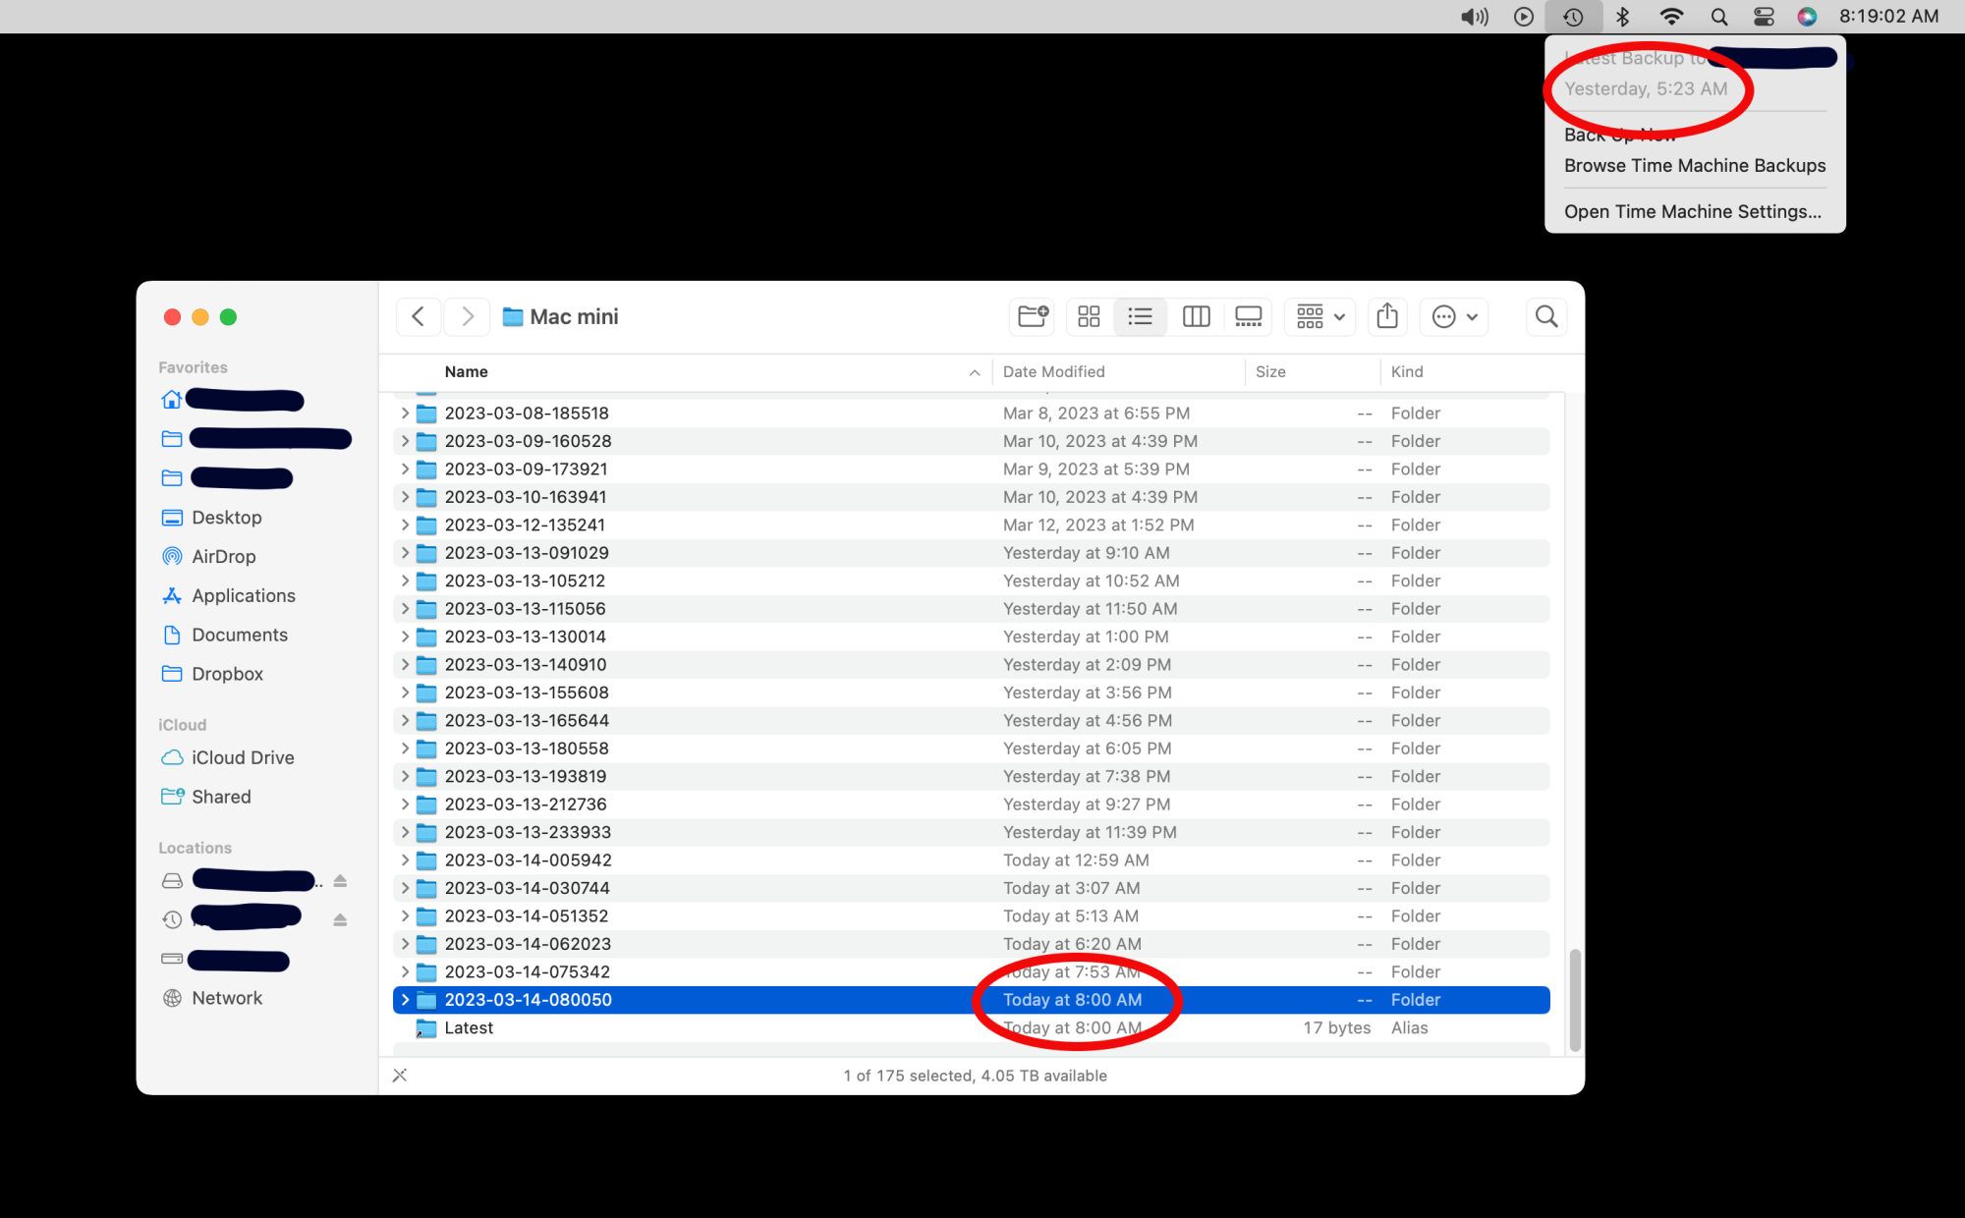The height and width of the screenshot is (1218, 1965).
Task: Expand the 2023-03-13-091029 backup folder
Action: coord(405,553)
